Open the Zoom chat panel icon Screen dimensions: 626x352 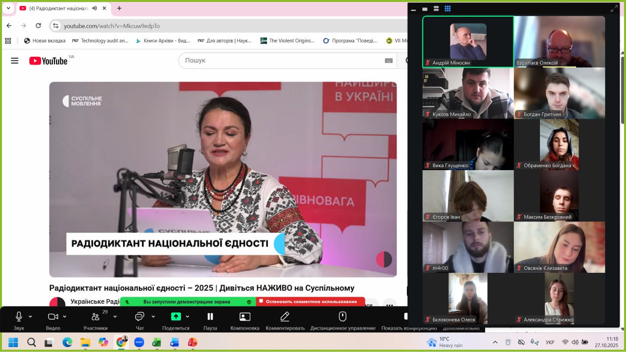(139, 316)
